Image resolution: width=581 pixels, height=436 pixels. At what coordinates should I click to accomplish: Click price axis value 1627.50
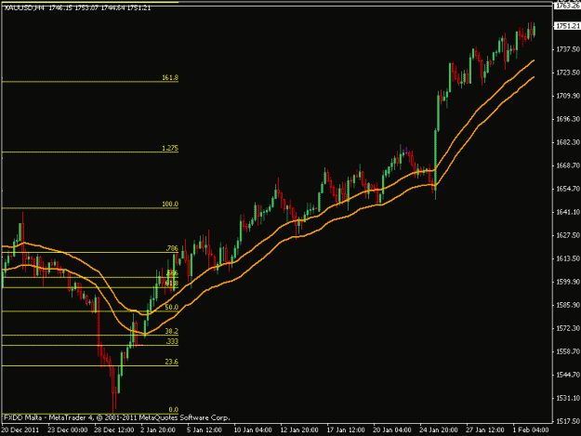click(568, 235)
